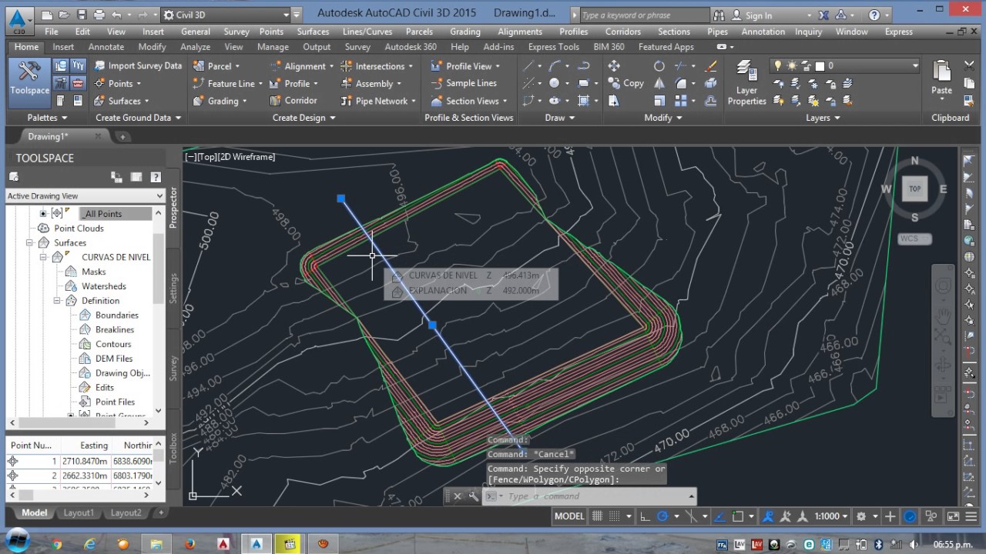Viewport: 986px width, 554px height.
Task: Open the Surfaces menu in menu bar
Action: pos(313,32)
